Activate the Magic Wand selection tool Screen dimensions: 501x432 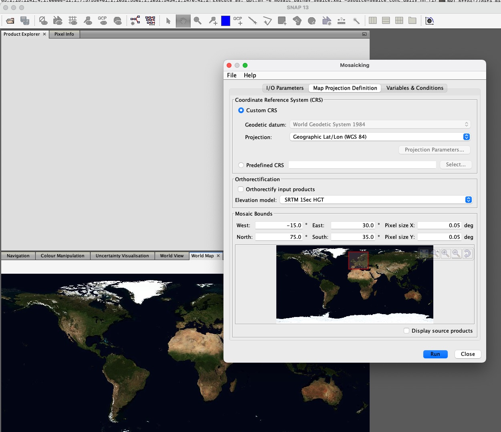[356, 21]
